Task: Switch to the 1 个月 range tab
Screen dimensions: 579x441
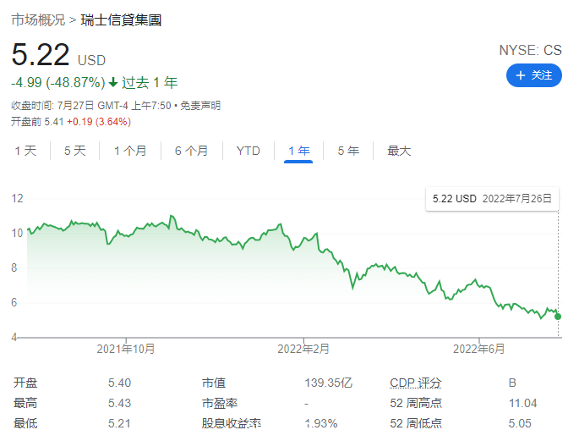Action: point(130,151)
